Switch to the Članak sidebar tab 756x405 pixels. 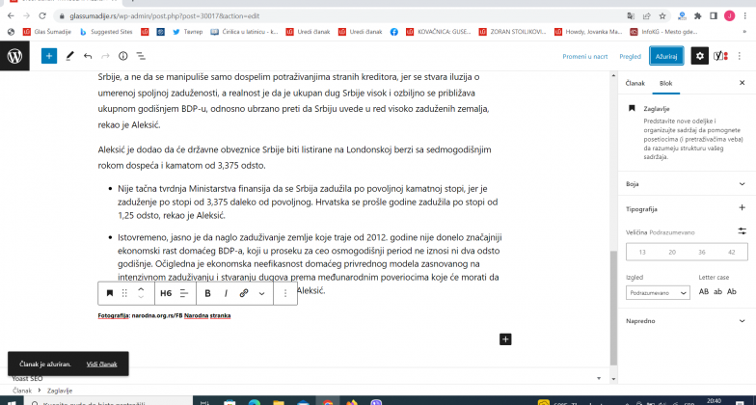(x=635, y=84)
